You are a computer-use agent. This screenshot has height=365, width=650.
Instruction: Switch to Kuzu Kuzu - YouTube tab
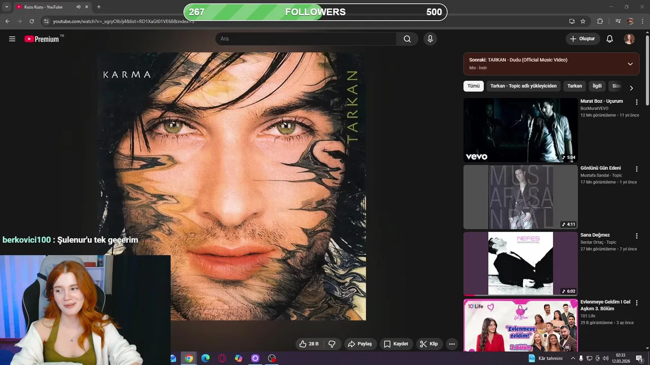click(43, 7)
